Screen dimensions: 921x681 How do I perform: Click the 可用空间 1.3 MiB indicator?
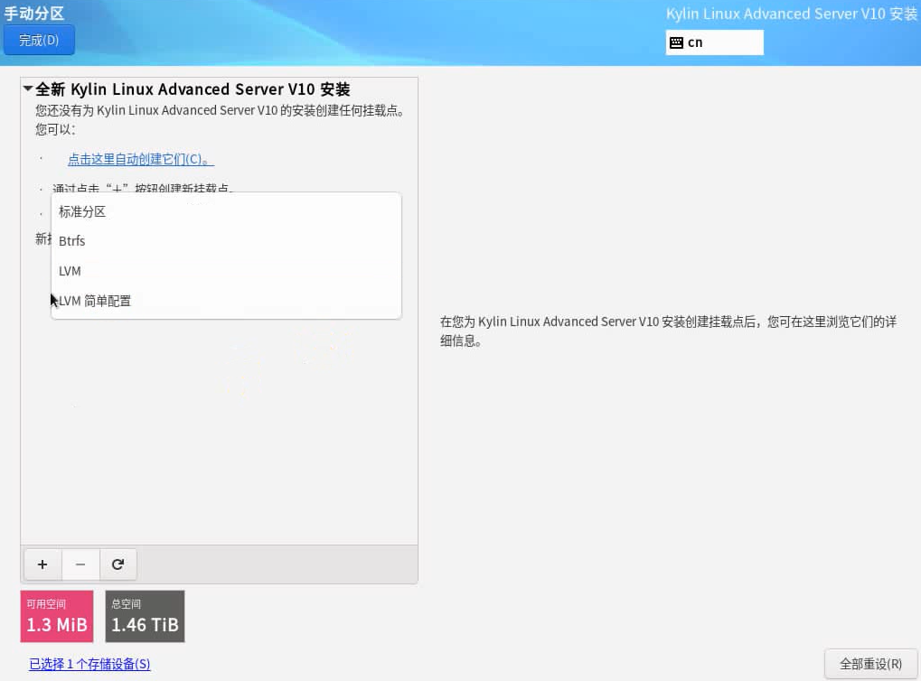(x=57, y=616)
